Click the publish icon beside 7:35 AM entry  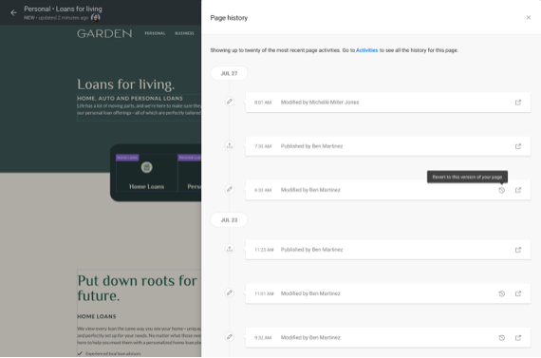point(230,145)
